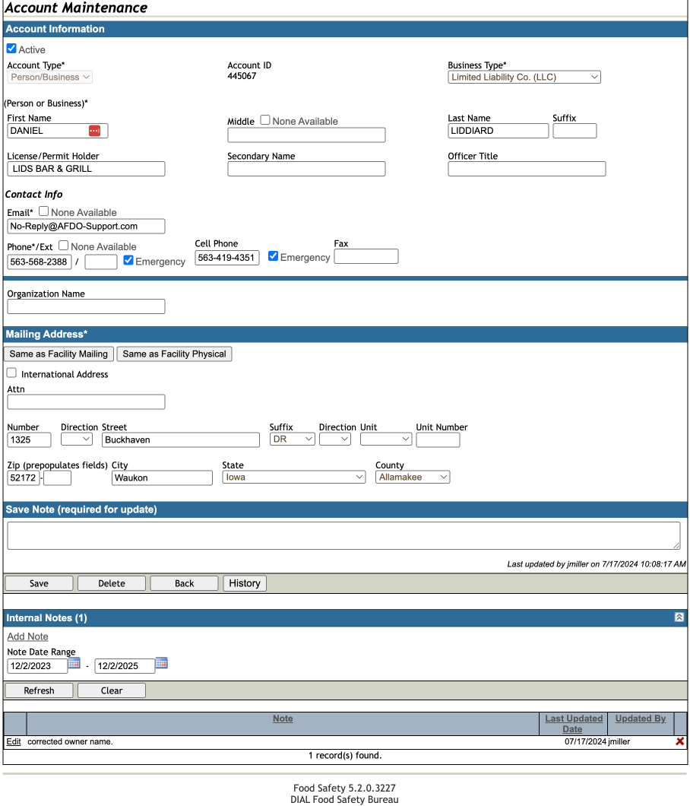Click Same as Facility Physical button
This screenshot has height=806, width=690.
coord(174,354)
